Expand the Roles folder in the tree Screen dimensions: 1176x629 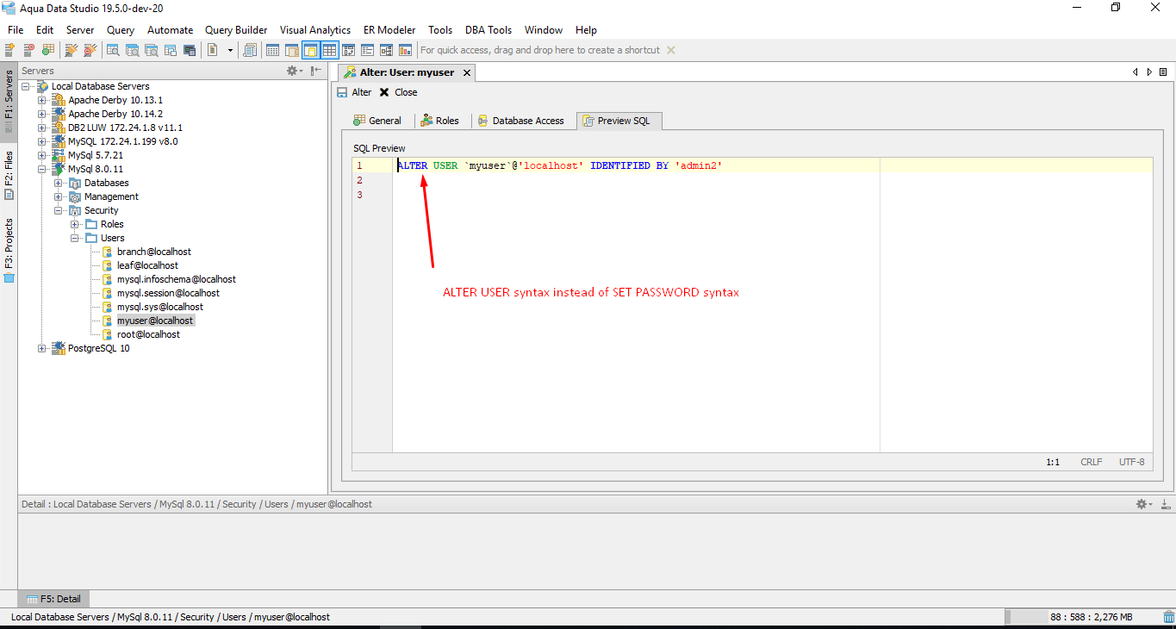[x=74, y=224]
